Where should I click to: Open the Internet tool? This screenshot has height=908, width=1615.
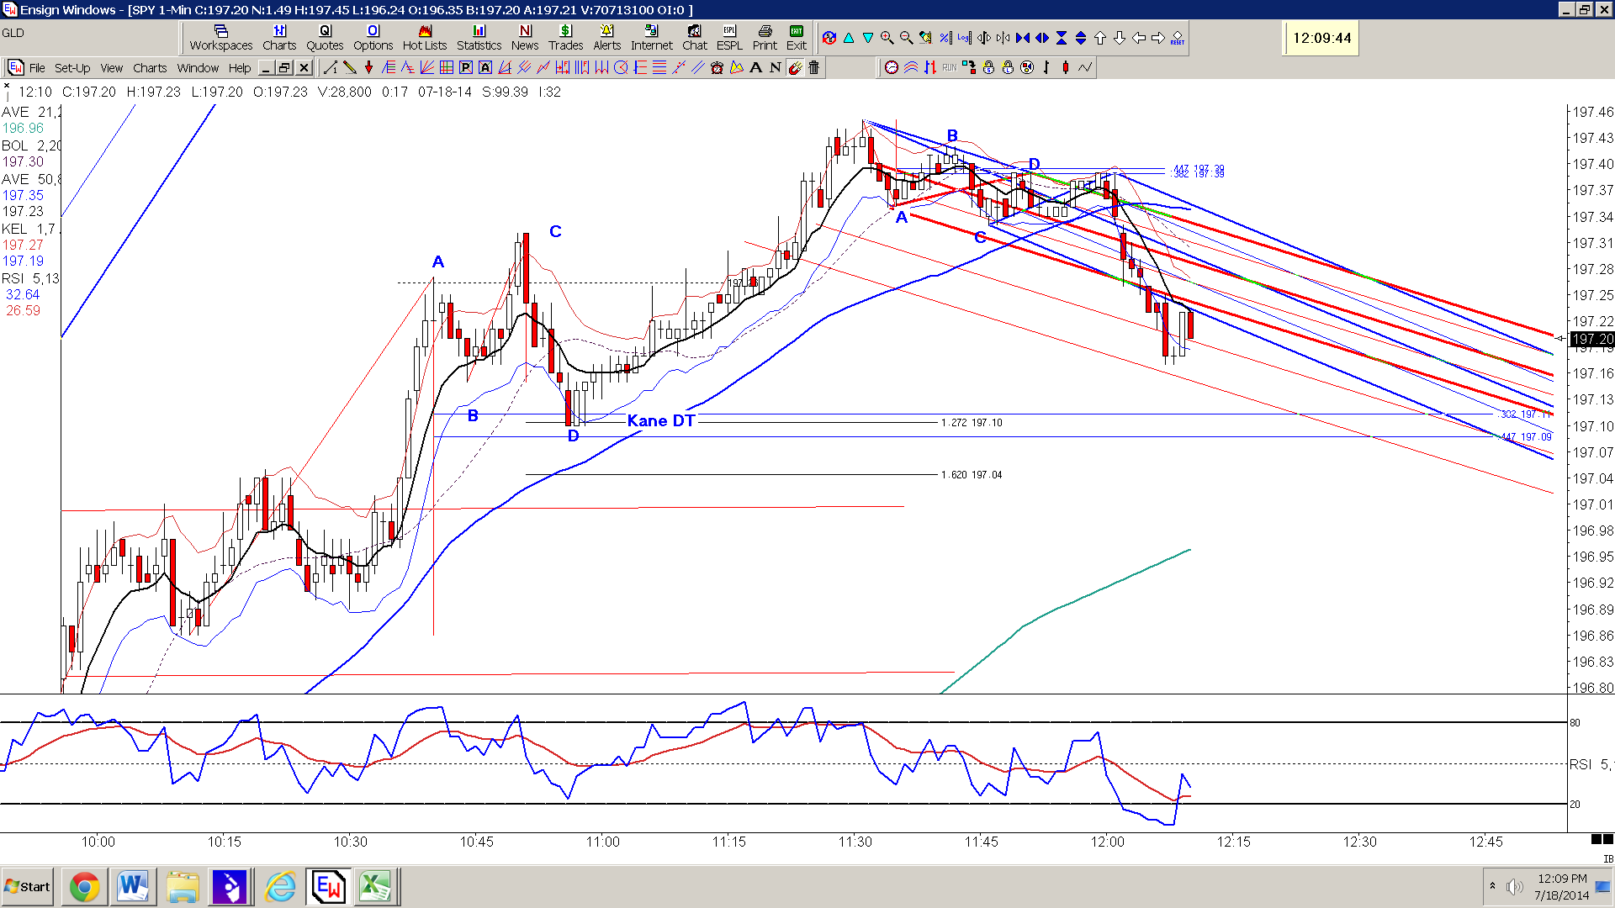tap(652, 38)
